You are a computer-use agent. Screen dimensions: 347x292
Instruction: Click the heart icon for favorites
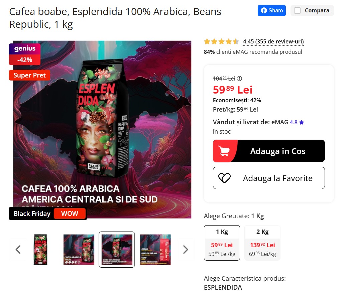point(224,178)
